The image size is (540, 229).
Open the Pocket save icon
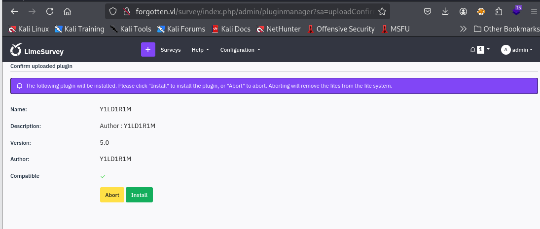(428, 12)
